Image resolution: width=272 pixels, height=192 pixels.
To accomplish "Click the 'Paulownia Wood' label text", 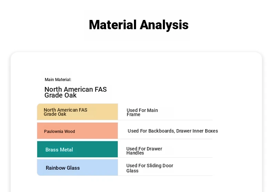I will 59,132.
